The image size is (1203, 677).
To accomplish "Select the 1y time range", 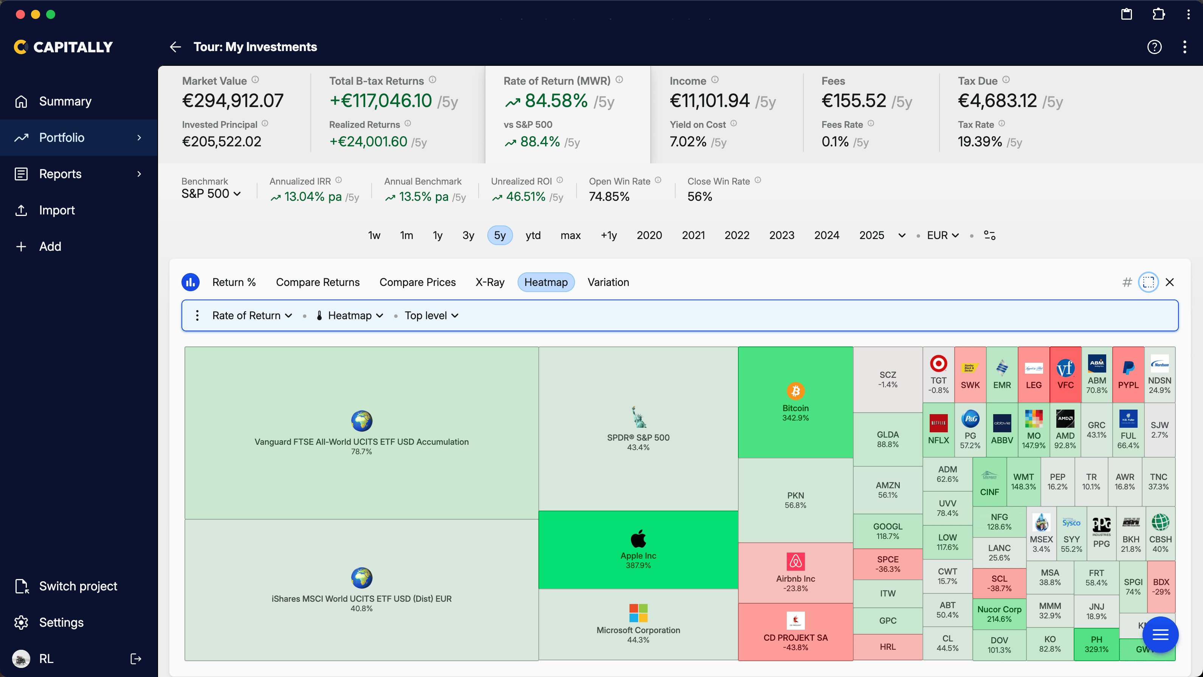I will (437, 235).
